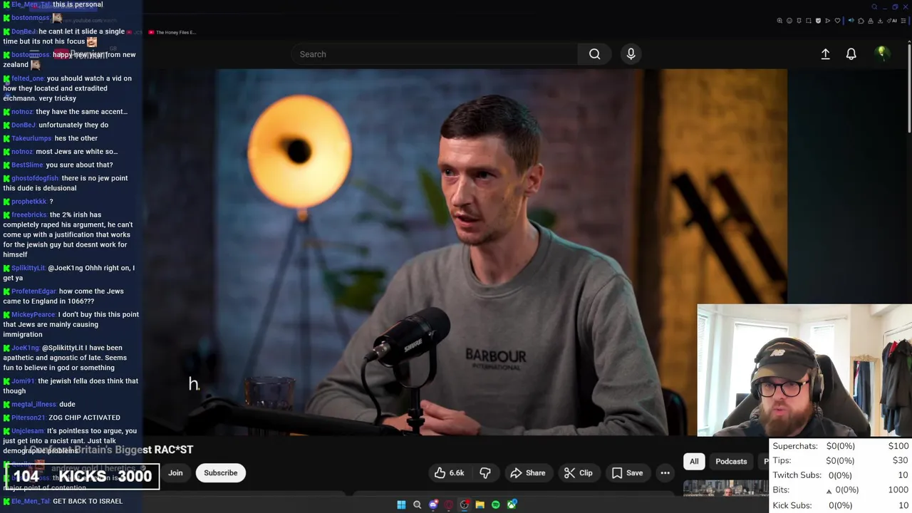Open OBS Studio from the taskbar

tap(465, 504)
